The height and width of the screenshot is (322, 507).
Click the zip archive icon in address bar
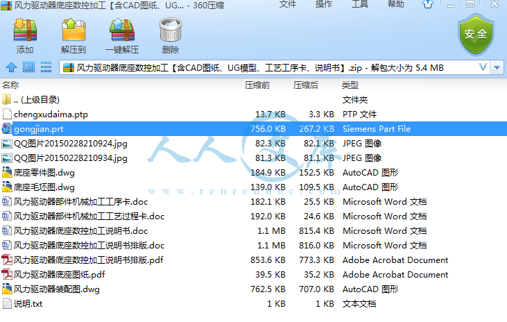69,67
